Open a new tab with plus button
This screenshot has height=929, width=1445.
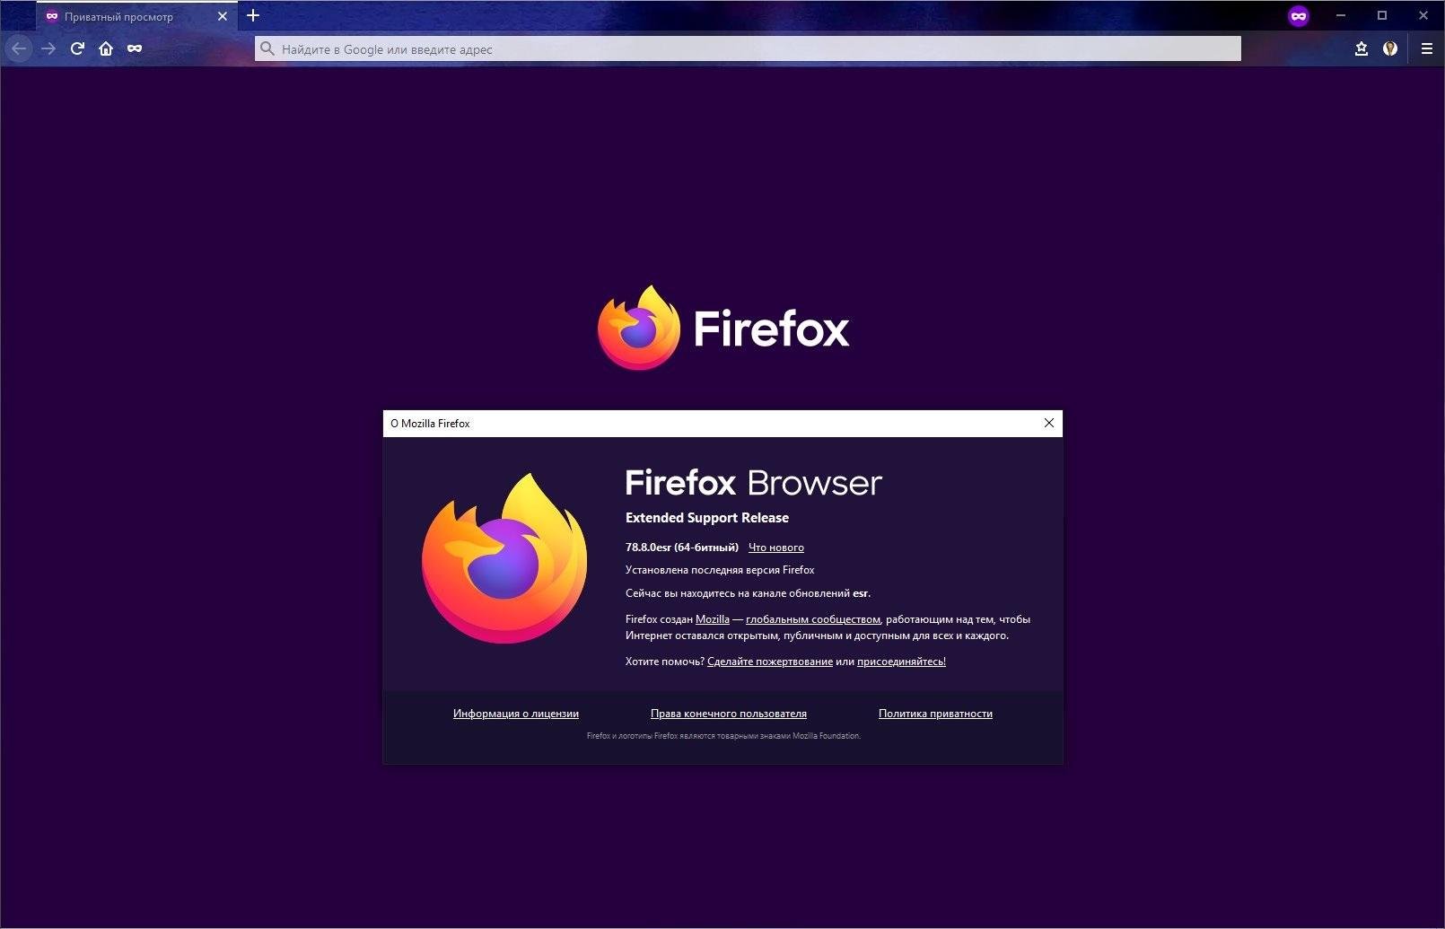point(253,15)
